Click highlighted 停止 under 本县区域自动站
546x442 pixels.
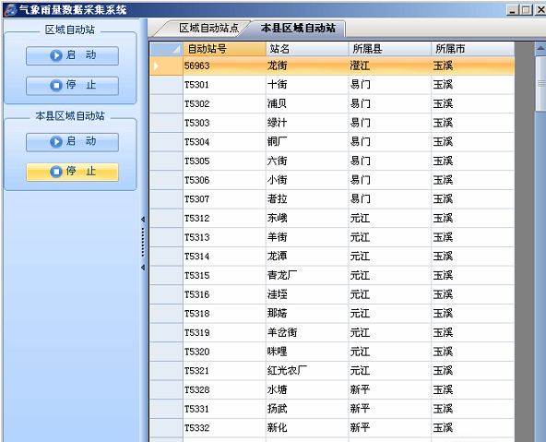72,172
